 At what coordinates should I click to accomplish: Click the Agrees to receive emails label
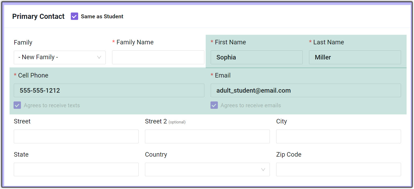[250, 105]
